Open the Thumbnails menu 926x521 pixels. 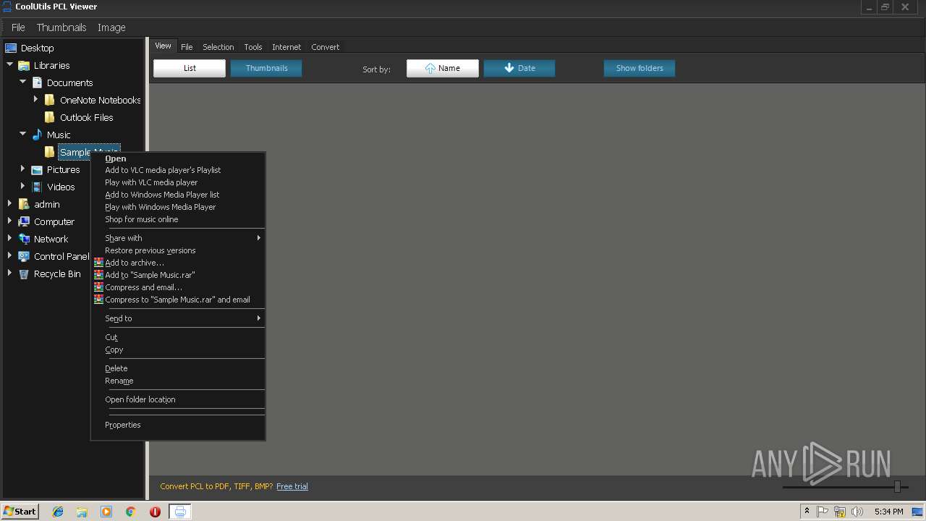[61, 27]
